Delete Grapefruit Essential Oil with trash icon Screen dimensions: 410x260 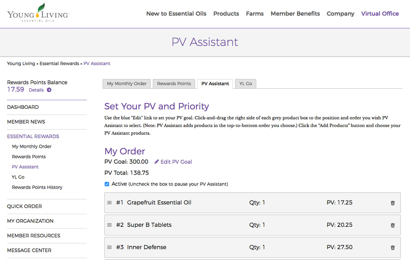(392, 203)
